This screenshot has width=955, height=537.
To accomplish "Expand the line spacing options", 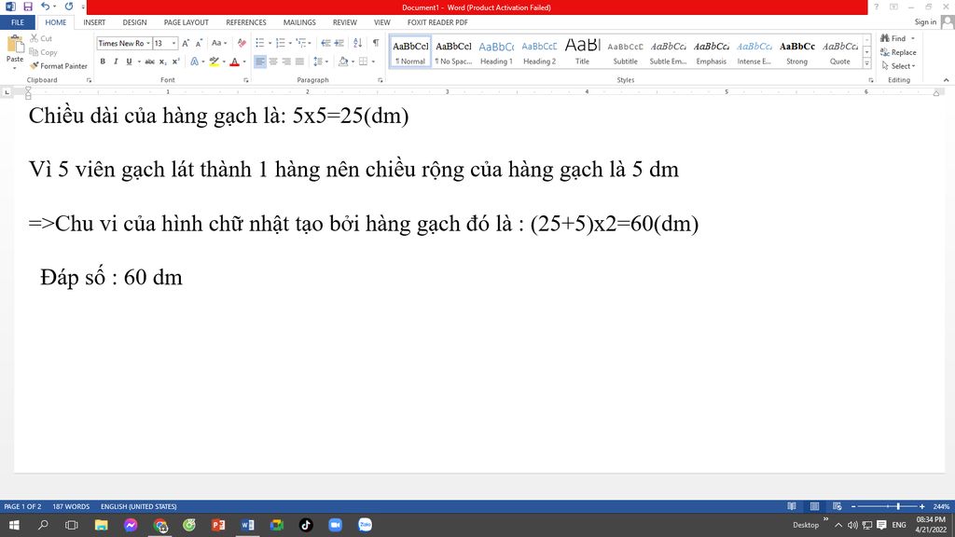I will pyautogui.click(x=321, y=62).
